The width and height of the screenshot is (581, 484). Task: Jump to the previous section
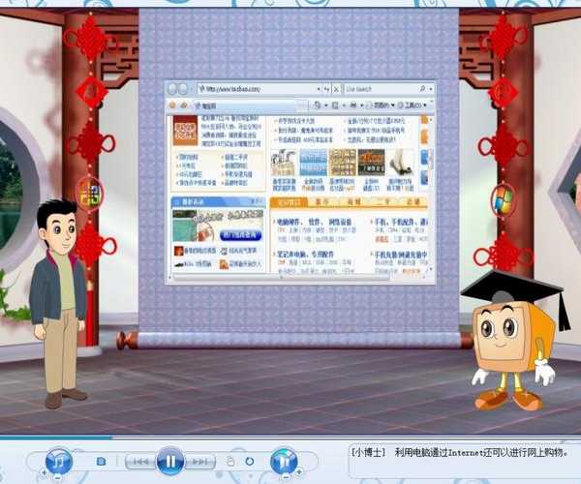tap(141, 462)
